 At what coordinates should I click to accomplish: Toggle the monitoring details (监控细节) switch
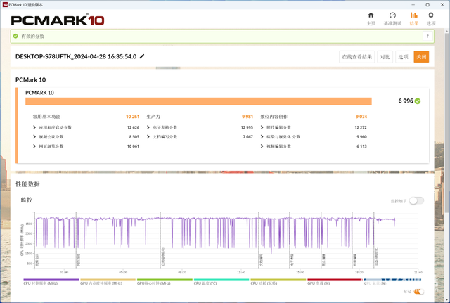point(416,201)
